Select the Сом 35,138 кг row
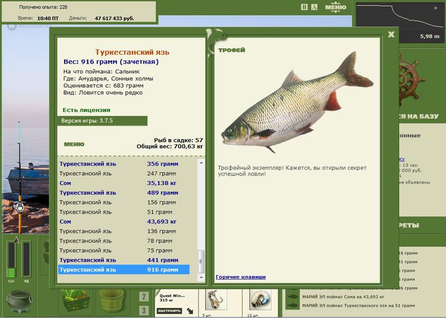Viewport: 446px width, 318px height. (x=124, y=183)
